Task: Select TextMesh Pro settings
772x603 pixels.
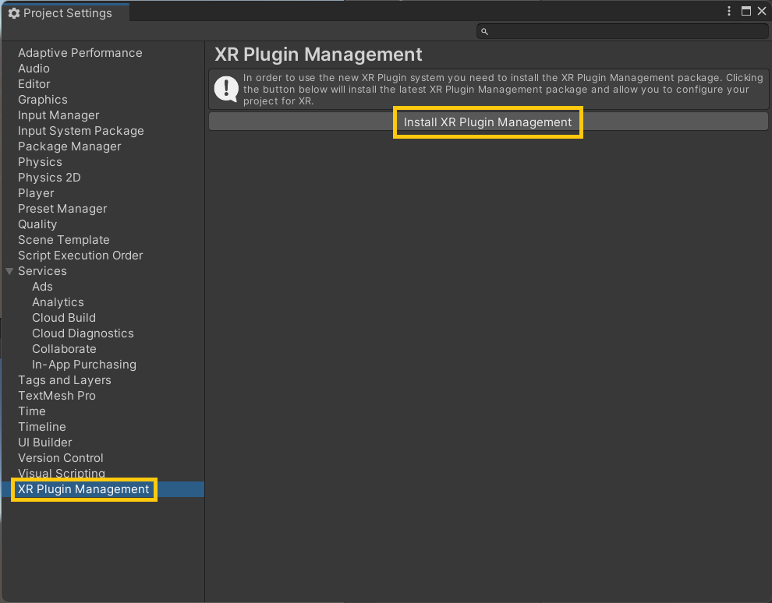Action: [57, 396]
